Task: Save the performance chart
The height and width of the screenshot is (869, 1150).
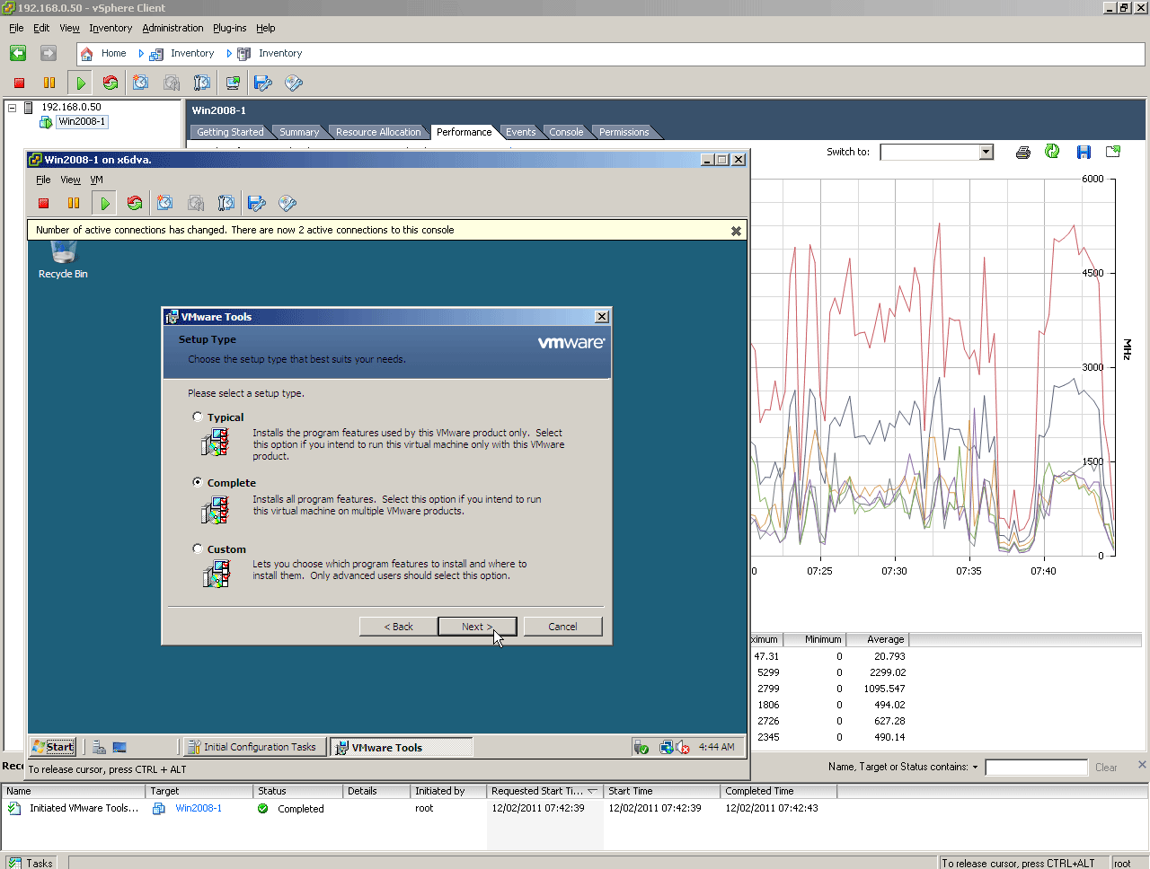Action: (x=1084, y=152)
